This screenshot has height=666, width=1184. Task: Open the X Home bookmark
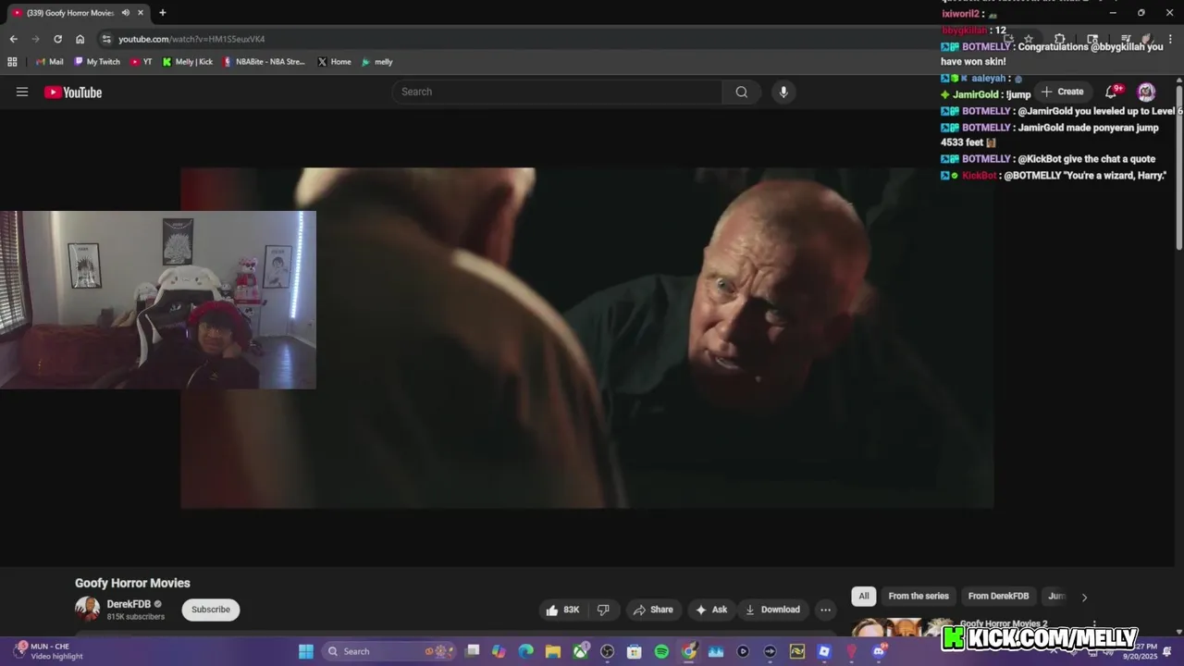[x=334, y=62]
